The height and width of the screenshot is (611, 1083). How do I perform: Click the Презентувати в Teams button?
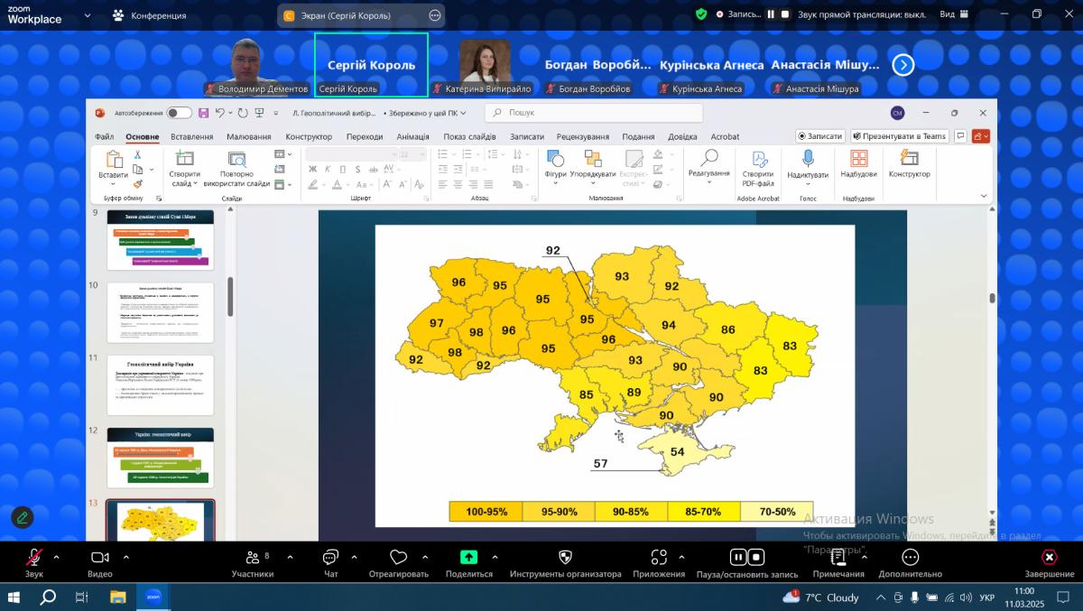coord(899,136)
